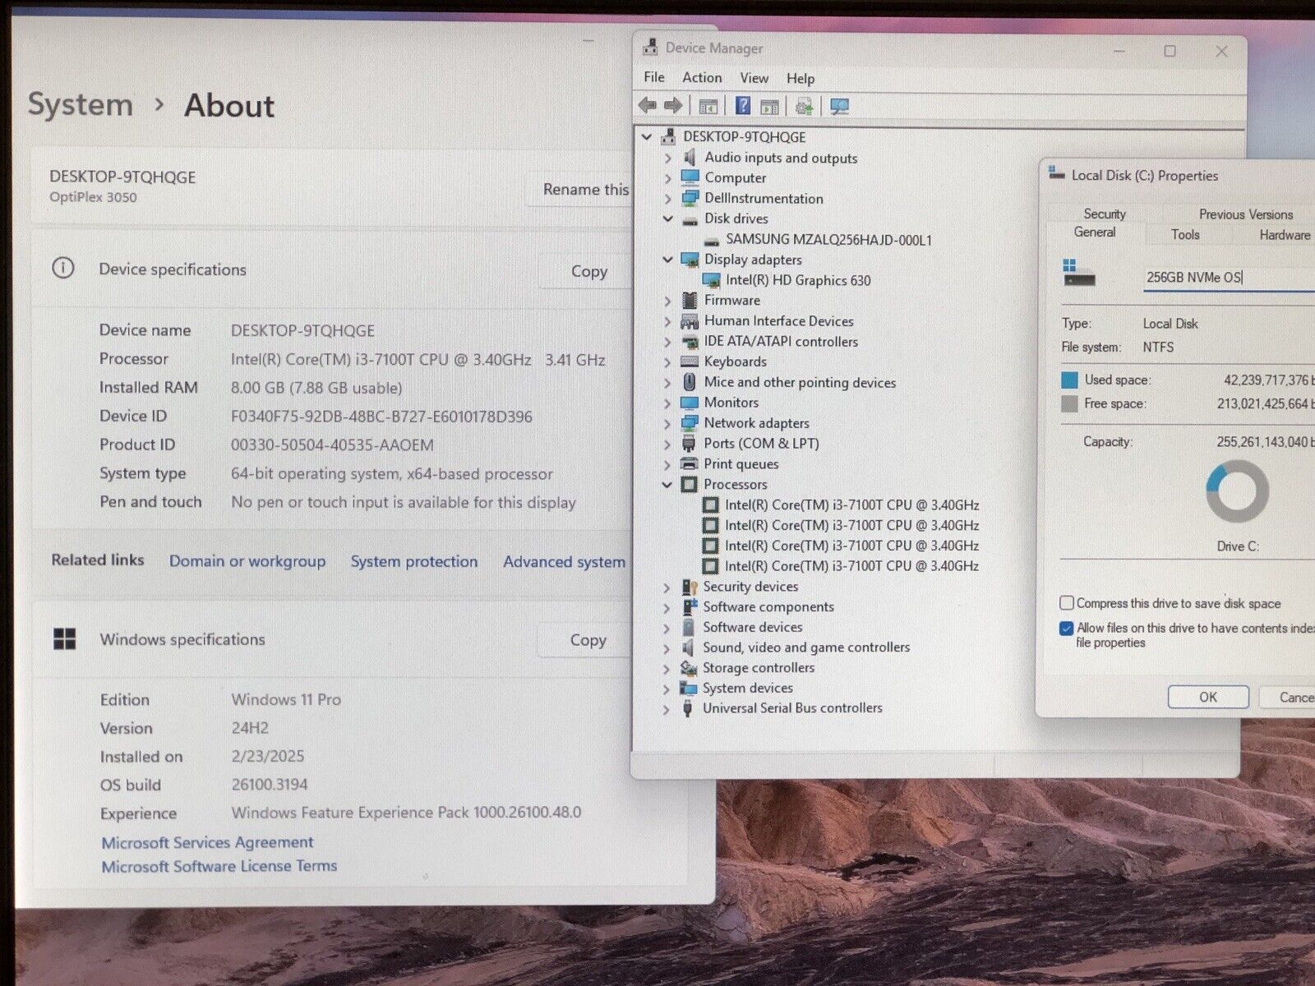The width and height of the screenshot is (1315, 986).
Task: Collapse the Processors node
Action: coord(667,485)
